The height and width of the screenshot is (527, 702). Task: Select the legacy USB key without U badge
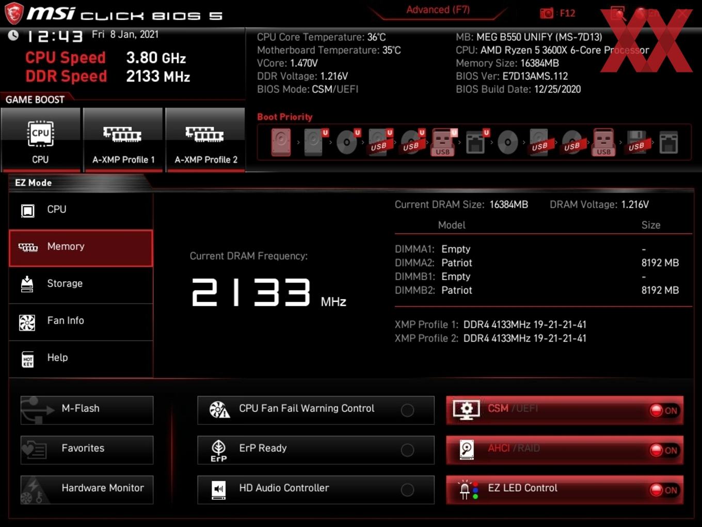(604, 142)
